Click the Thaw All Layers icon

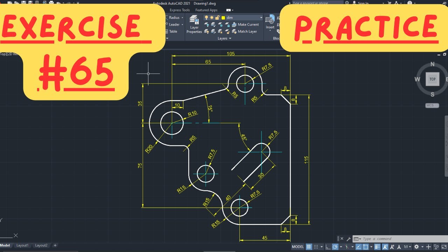(x=220, y=31)
